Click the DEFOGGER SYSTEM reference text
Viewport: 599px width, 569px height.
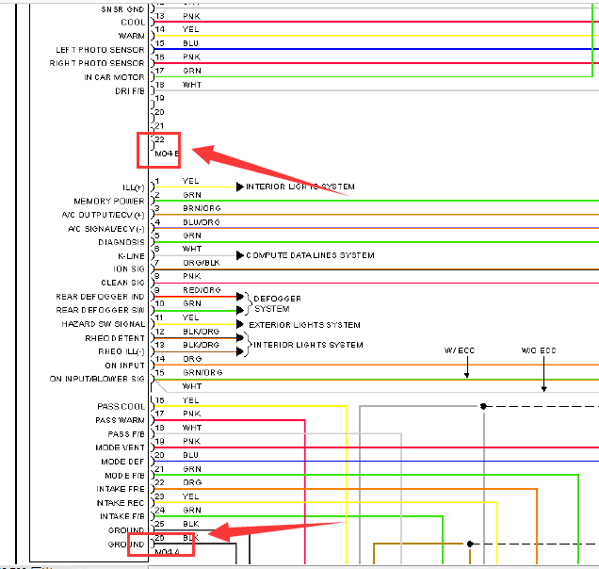(x=277, y=303)
